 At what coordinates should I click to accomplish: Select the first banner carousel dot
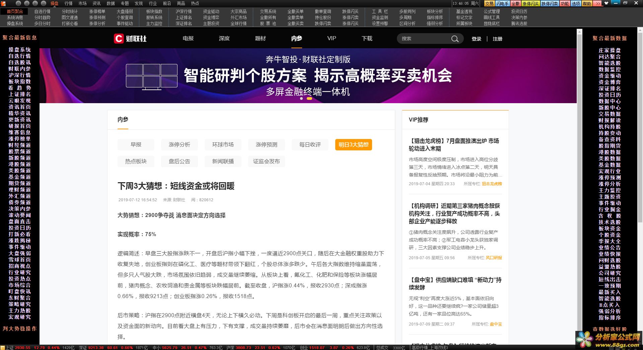click(301, 98)
